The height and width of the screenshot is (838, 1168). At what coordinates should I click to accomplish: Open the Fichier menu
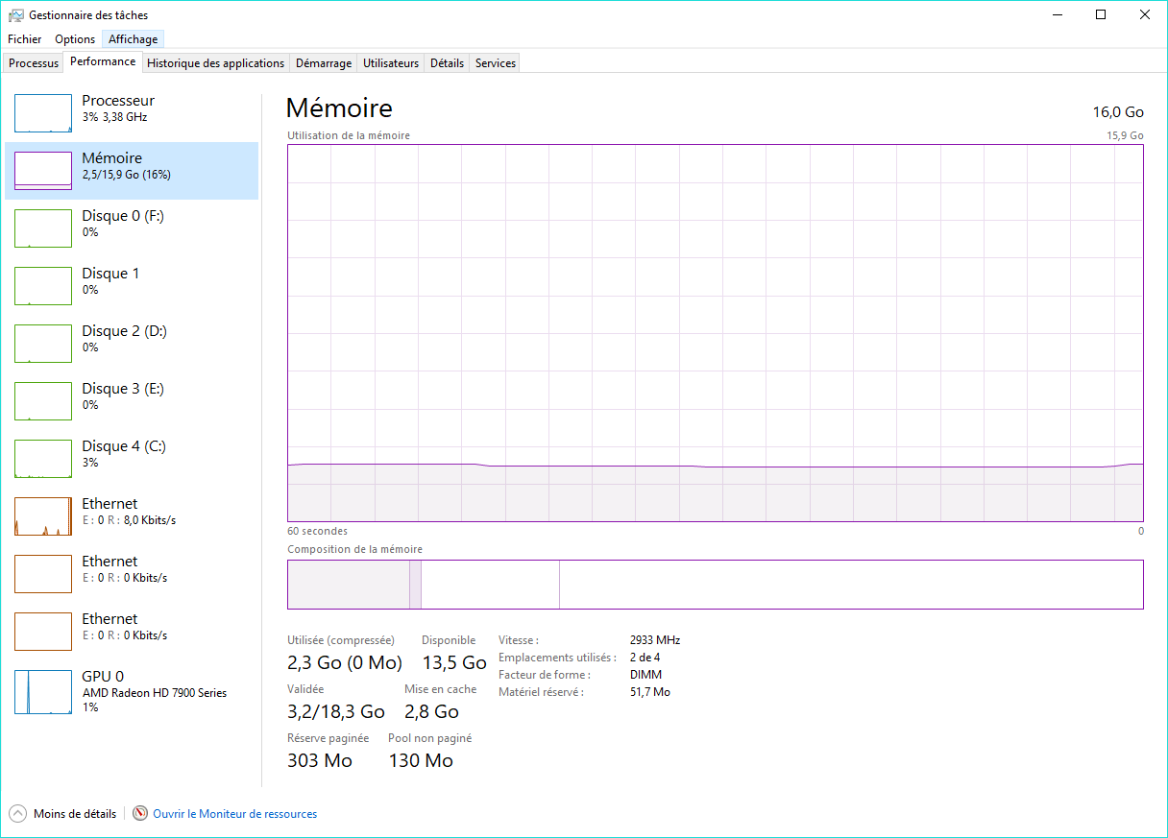pyautogui.click(x=25, y=39)
